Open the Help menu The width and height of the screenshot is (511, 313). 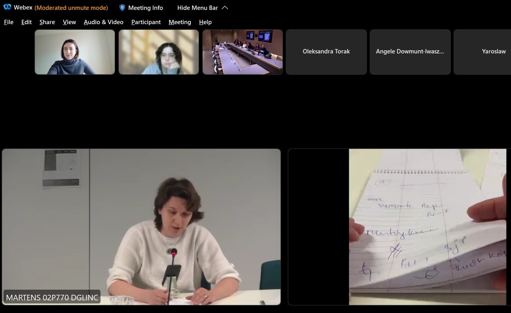(205, 22)
